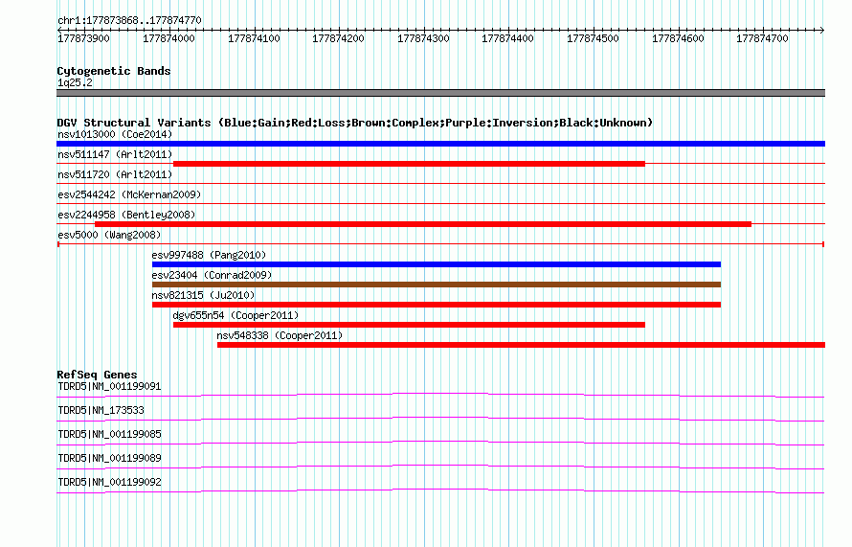Click ruler position 177874700
Screen dimensions: 852x547
762,38
